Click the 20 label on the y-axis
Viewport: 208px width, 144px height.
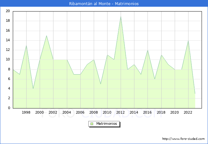pos(8,11)
